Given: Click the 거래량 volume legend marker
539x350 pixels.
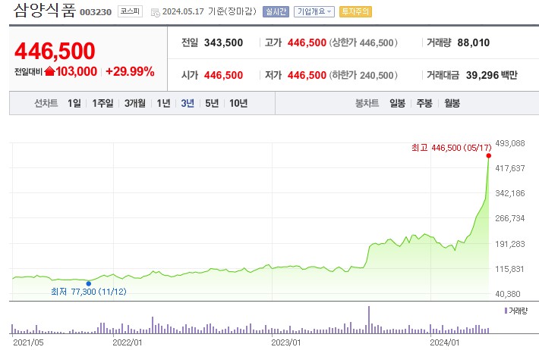Looking at the screenshot, I should (x=506, y=311).
